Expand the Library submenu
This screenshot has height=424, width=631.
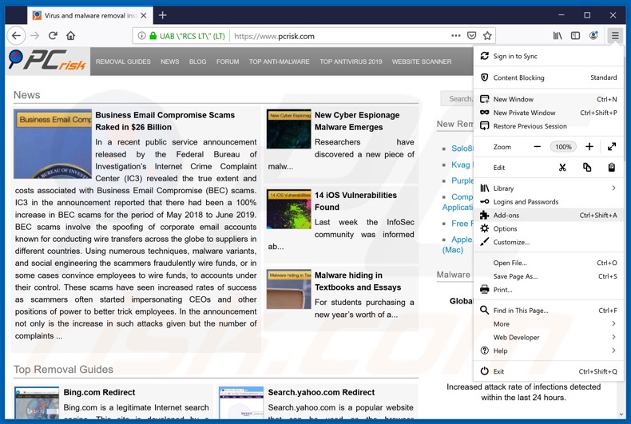[549, 188]
